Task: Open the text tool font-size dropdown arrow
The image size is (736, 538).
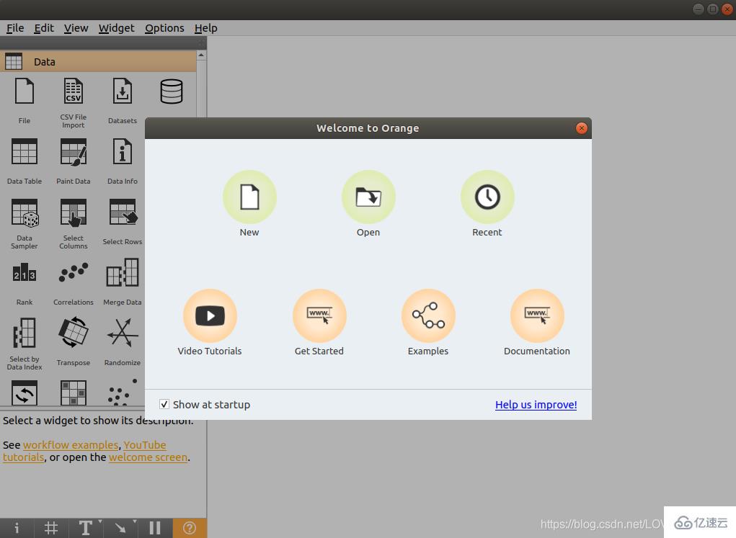Action: (x=100, y=521)
